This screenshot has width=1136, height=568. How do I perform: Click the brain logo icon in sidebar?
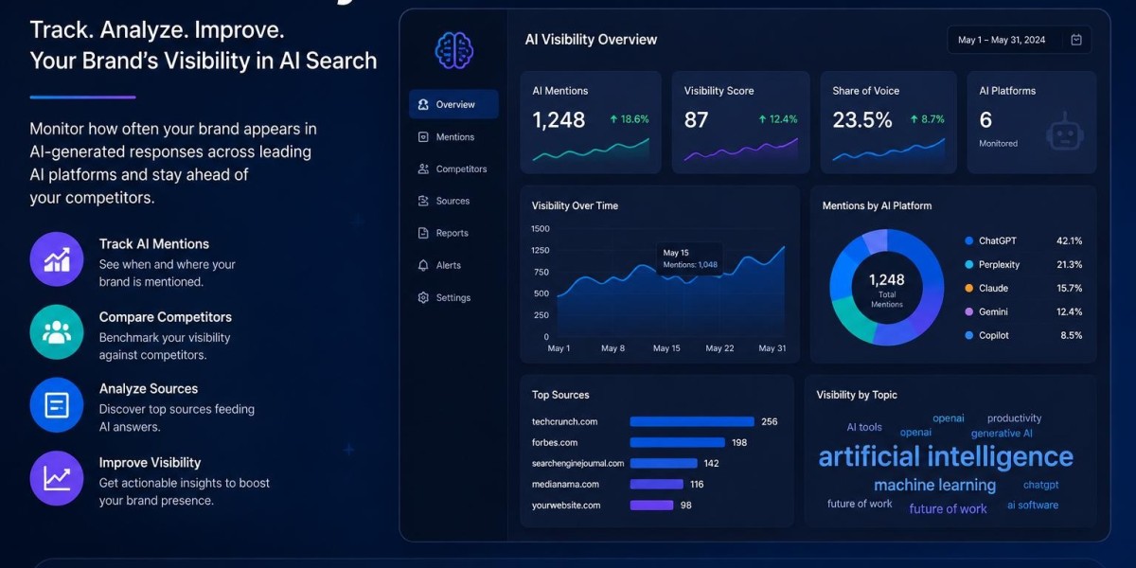coord(453,50)
